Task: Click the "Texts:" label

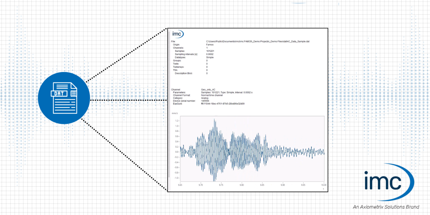Action: [x=176, y=64]
